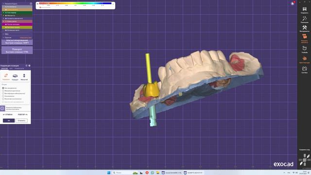Click the orange round icon below TruSmile

coord(305,58)
